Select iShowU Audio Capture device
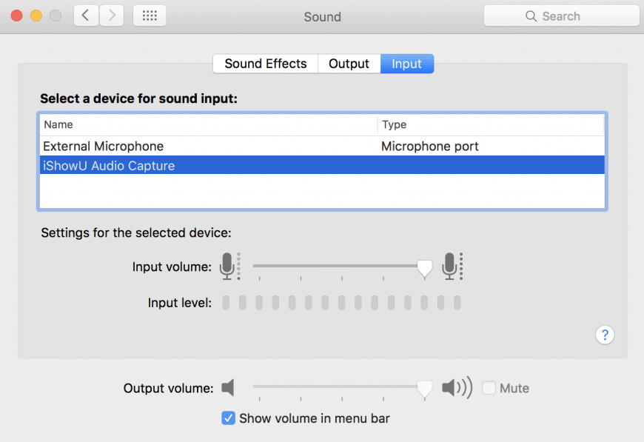This screenshot has height=442, width=644. (x=109, y=166)
